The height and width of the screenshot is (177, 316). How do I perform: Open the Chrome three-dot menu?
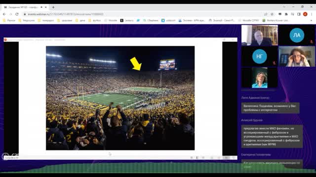312,14
